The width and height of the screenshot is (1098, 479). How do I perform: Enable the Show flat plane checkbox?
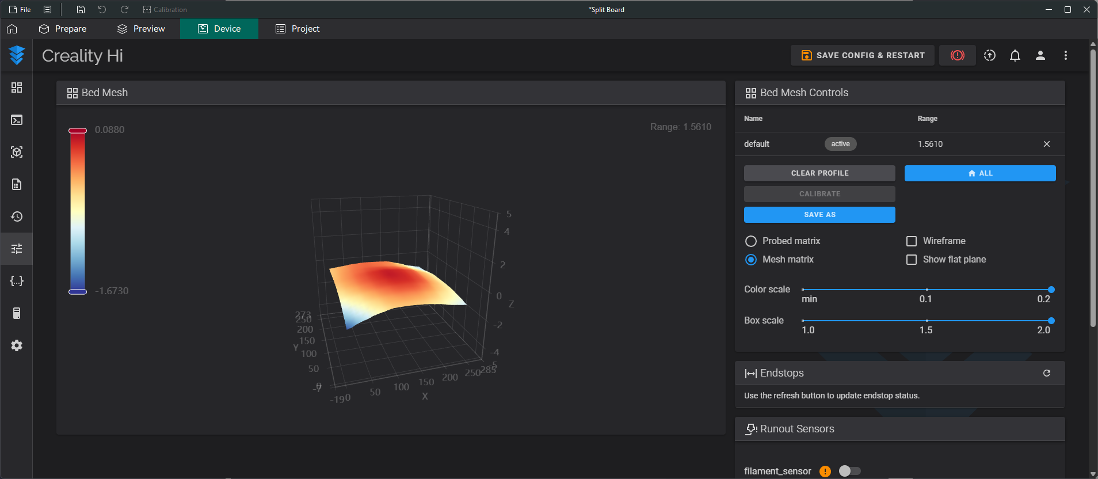(x=912, y=260)
